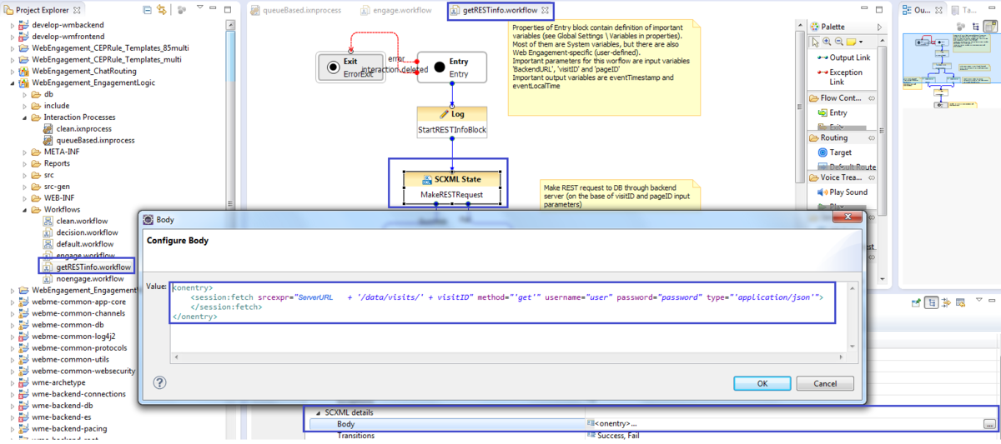Screen dimensions: 1001x444
Task: Collapse the Flow Control palette drawer
Action: [842, 98]
